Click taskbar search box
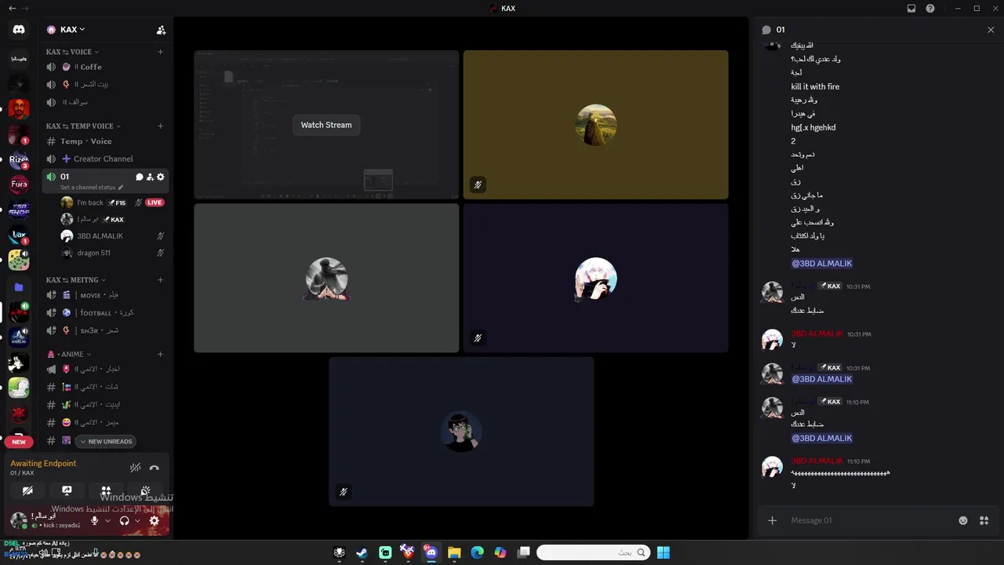1004x565 pixels. click(x=593, y=552)
